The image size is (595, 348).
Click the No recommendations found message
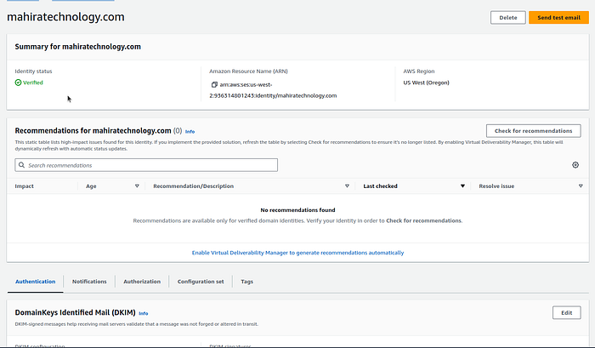coord(297,209)
